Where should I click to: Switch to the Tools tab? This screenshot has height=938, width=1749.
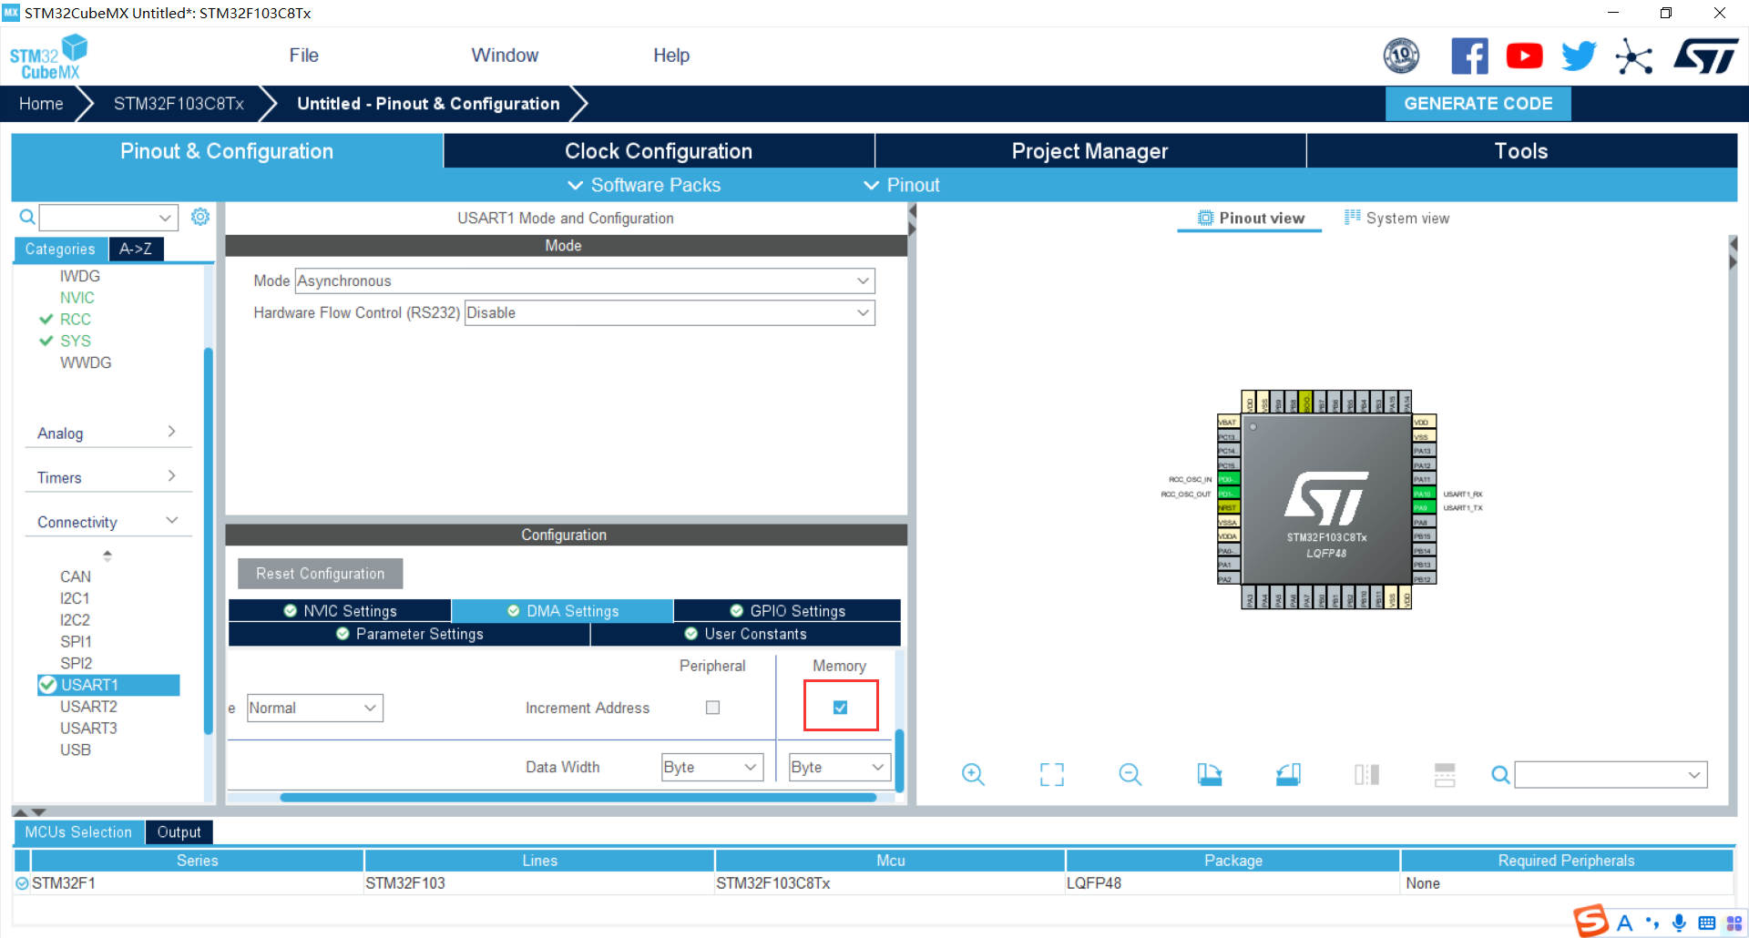tap(1521, 151)
